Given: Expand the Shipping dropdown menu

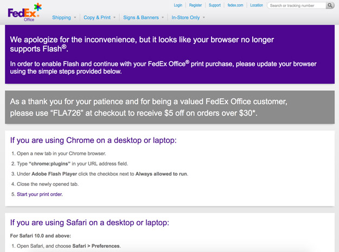Looking at the screenshot, I should [64, 17].
